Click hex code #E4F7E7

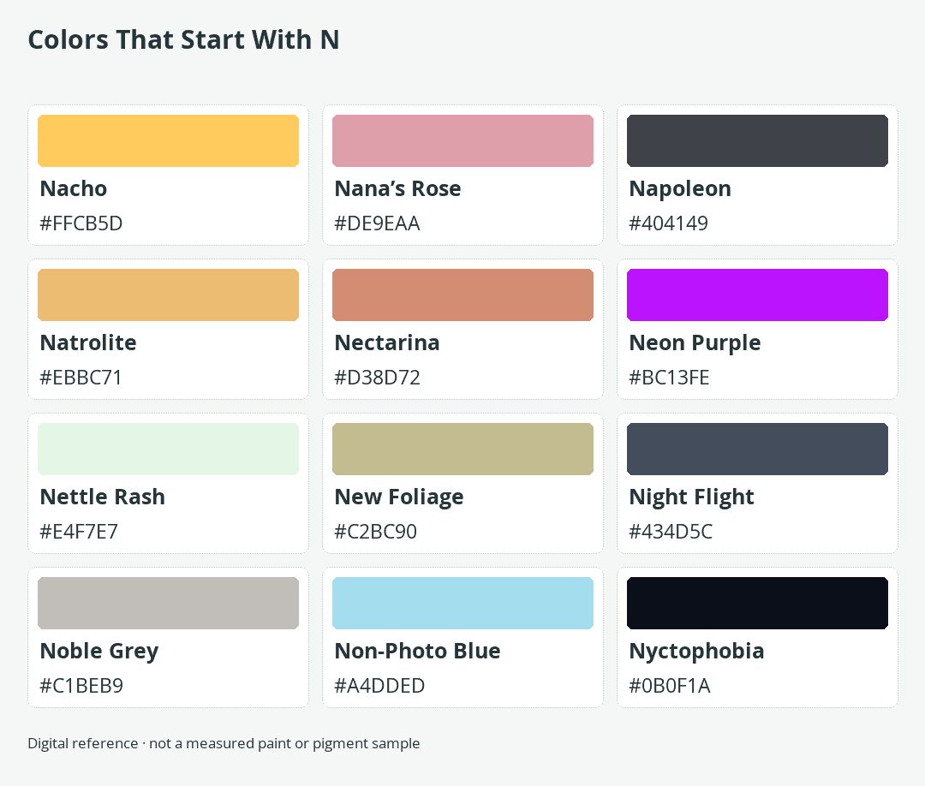[x=79, y=531]
